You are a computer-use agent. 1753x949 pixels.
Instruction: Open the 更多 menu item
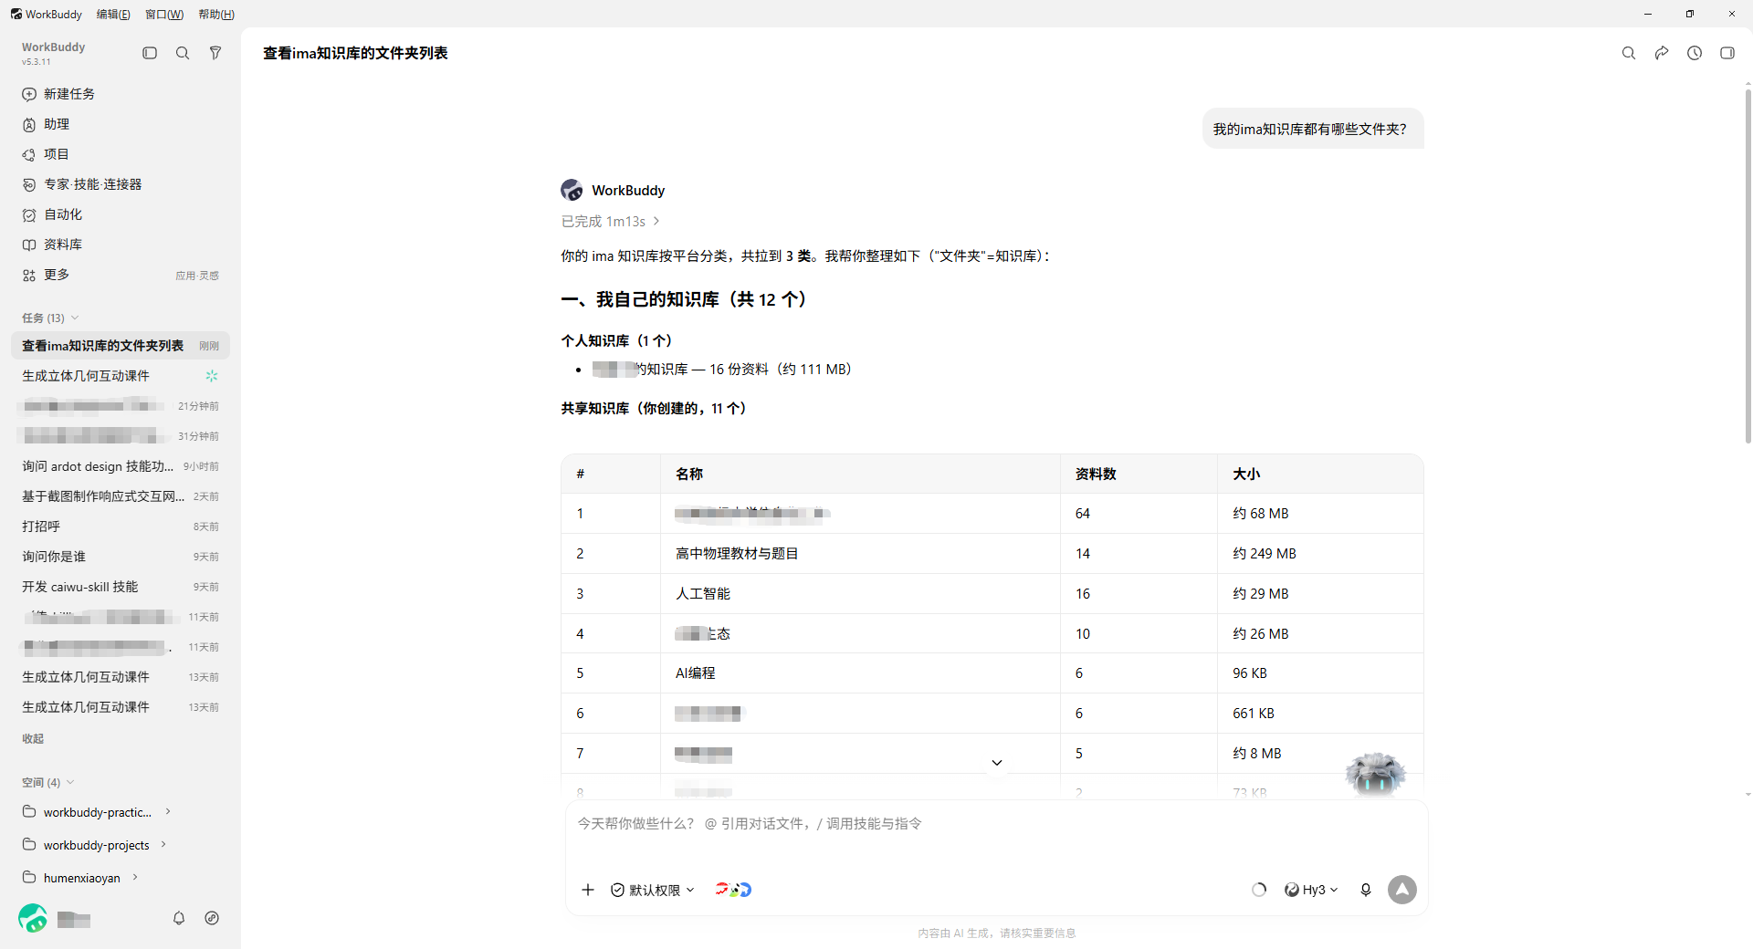click(121, 275)
